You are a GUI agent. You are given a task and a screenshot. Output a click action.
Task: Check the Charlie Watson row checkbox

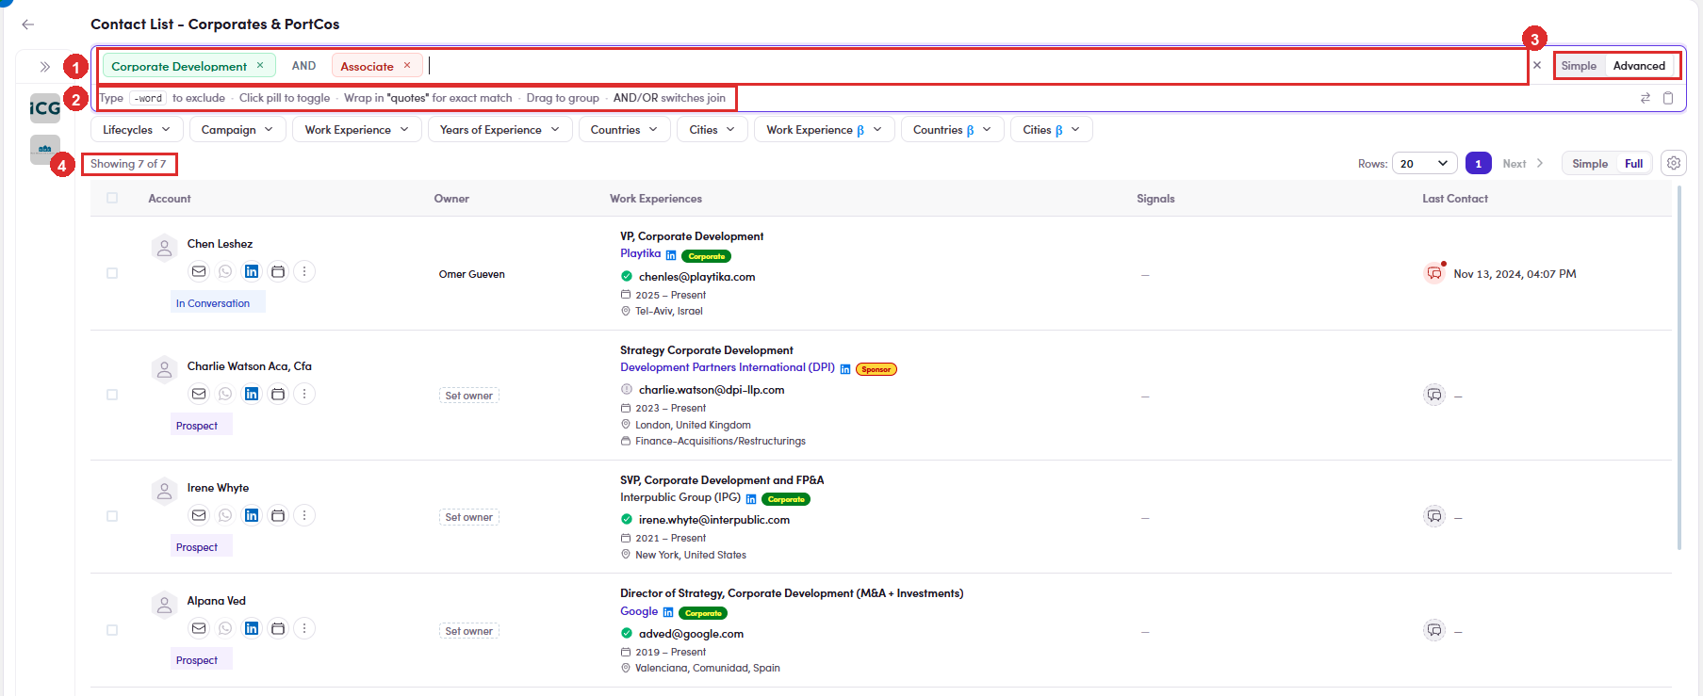click(112, 395)
